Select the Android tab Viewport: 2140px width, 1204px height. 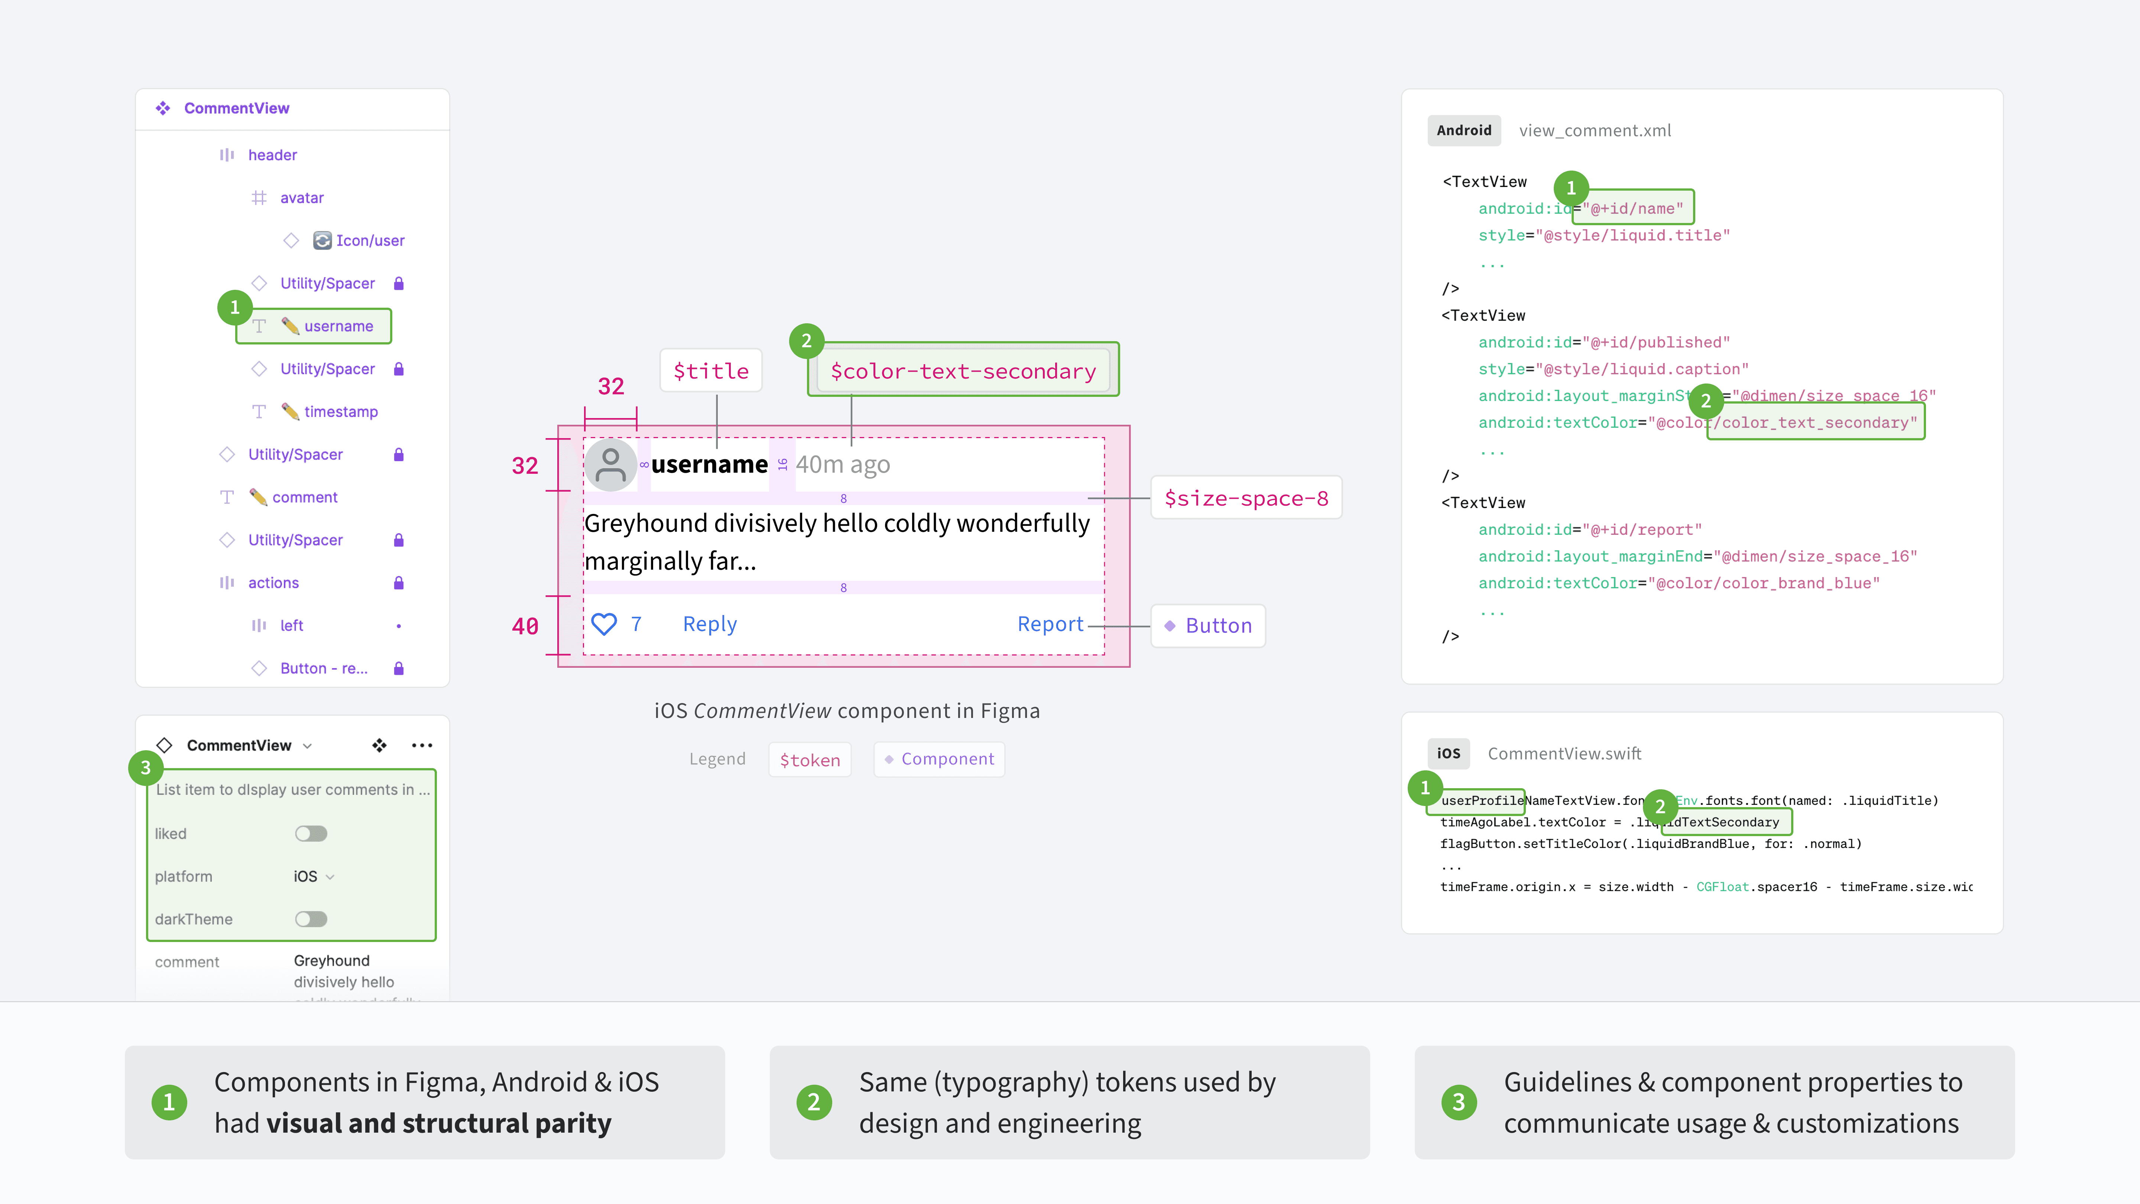click(1464, 130)
